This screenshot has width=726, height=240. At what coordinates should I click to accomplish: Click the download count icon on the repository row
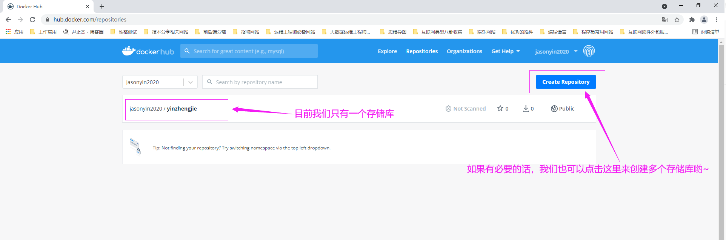pos(526,109)
